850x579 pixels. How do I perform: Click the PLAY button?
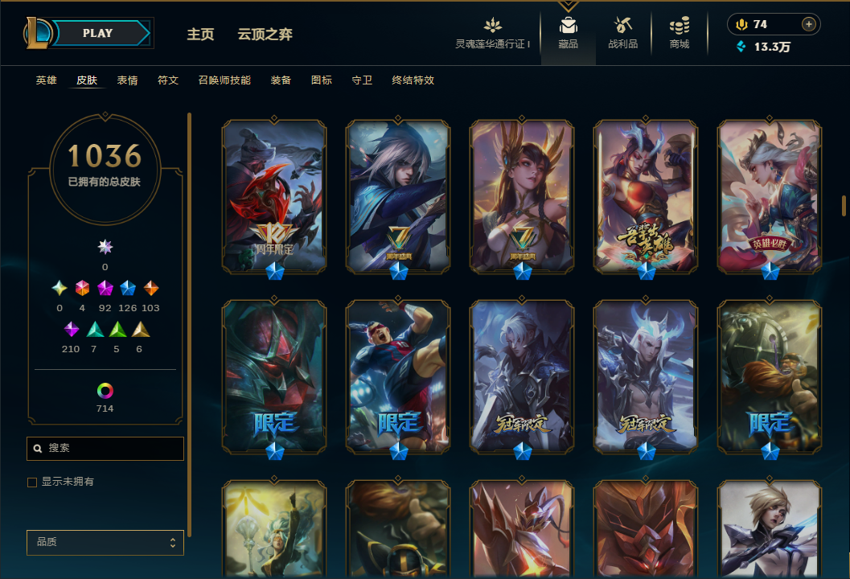click(98, 33)
